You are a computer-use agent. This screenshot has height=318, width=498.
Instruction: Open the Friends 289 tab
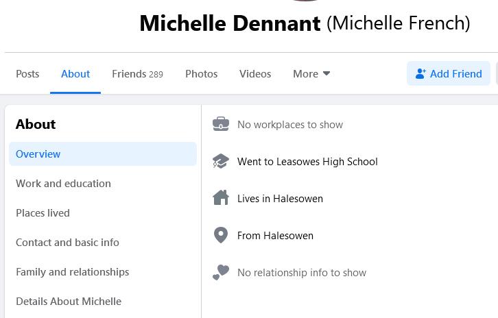pyautogui.click(x=137, y=74)
